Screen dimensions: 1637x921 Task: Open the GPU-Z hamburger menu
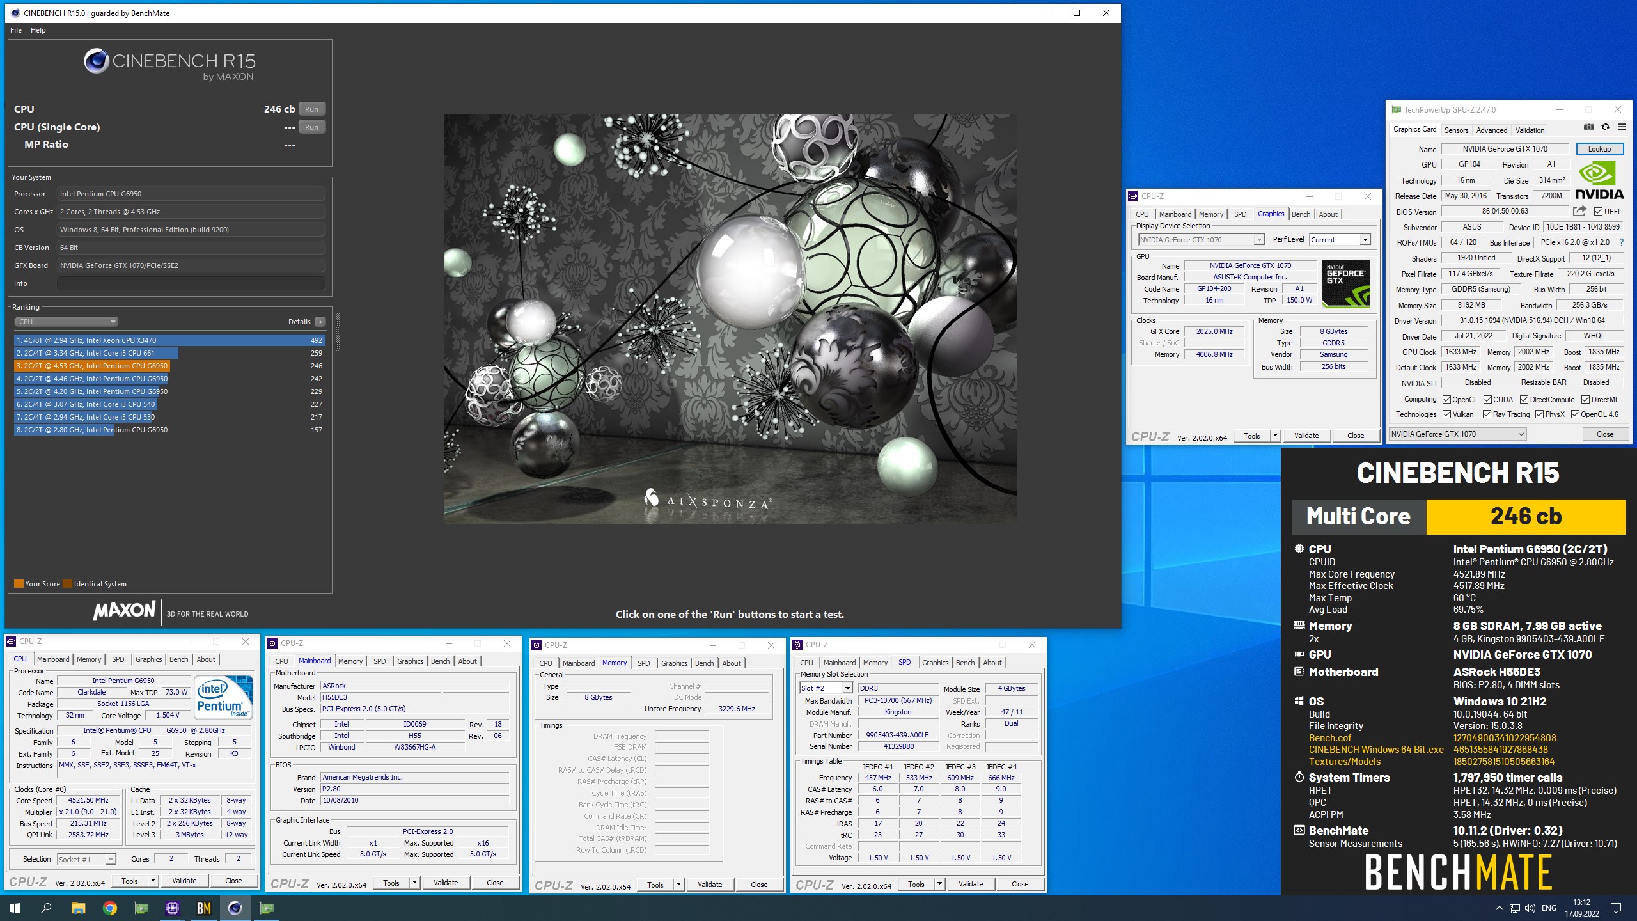pos(1622,127)
